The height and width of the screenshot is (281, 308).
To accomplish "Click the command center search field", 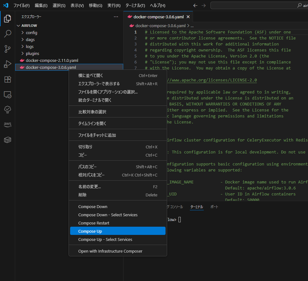I will pos(259,5).
